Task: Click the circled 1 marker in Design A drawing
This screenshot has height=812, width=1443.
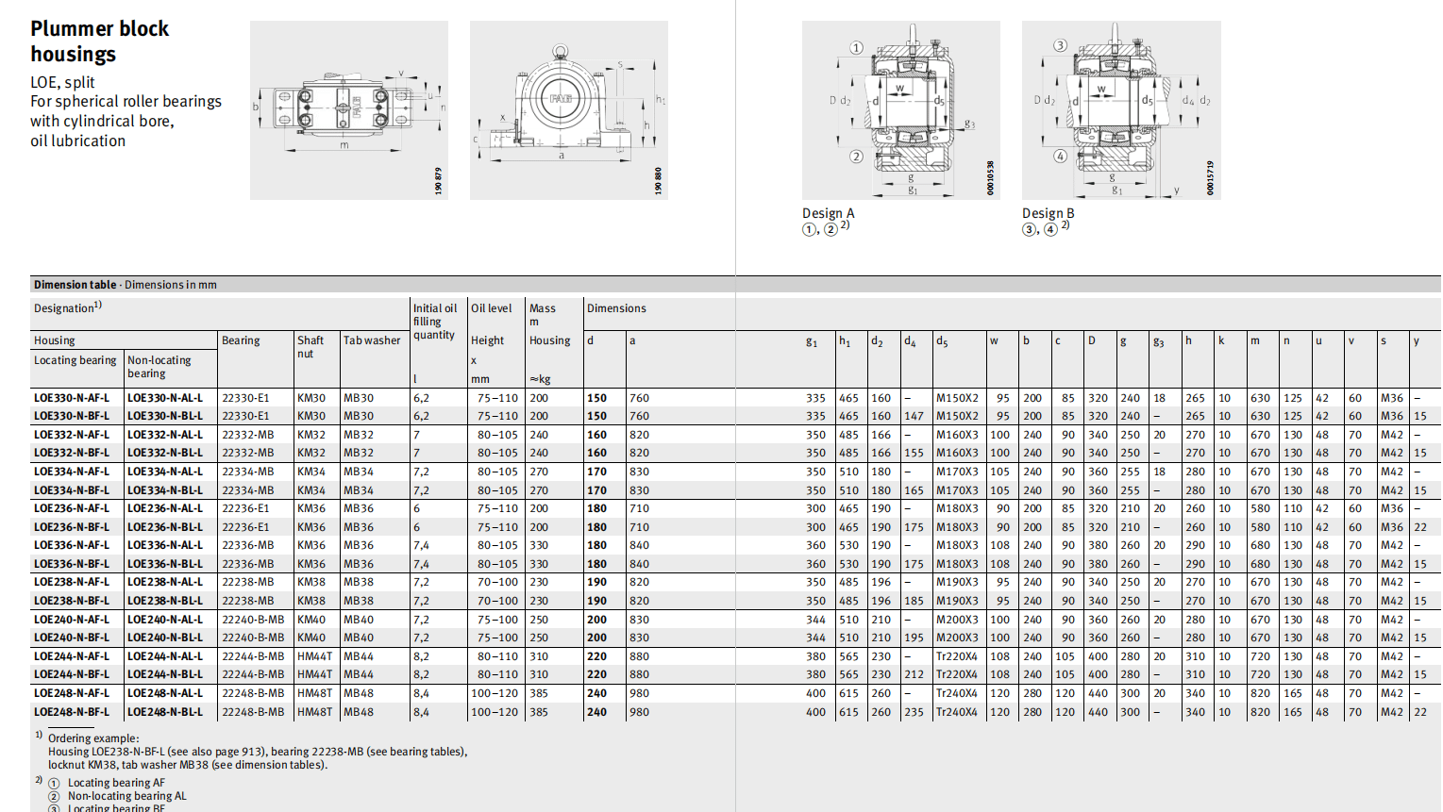Action: pyautogui.click(x=856, y=48)
